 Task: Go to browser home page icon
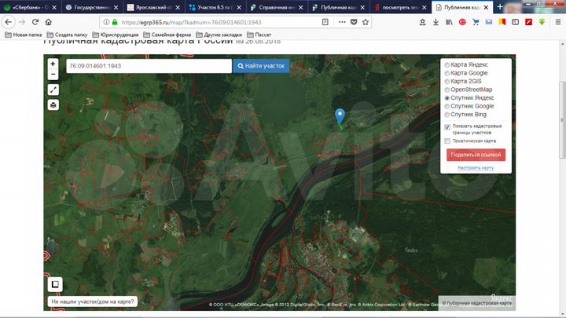coord(48,22)
